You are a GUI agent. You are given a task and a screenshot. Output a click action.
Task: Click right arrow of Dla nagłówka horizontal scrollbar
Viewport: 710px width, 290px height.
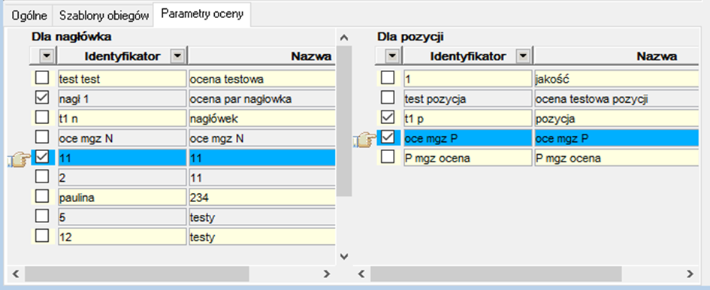[x=327, y=273]
